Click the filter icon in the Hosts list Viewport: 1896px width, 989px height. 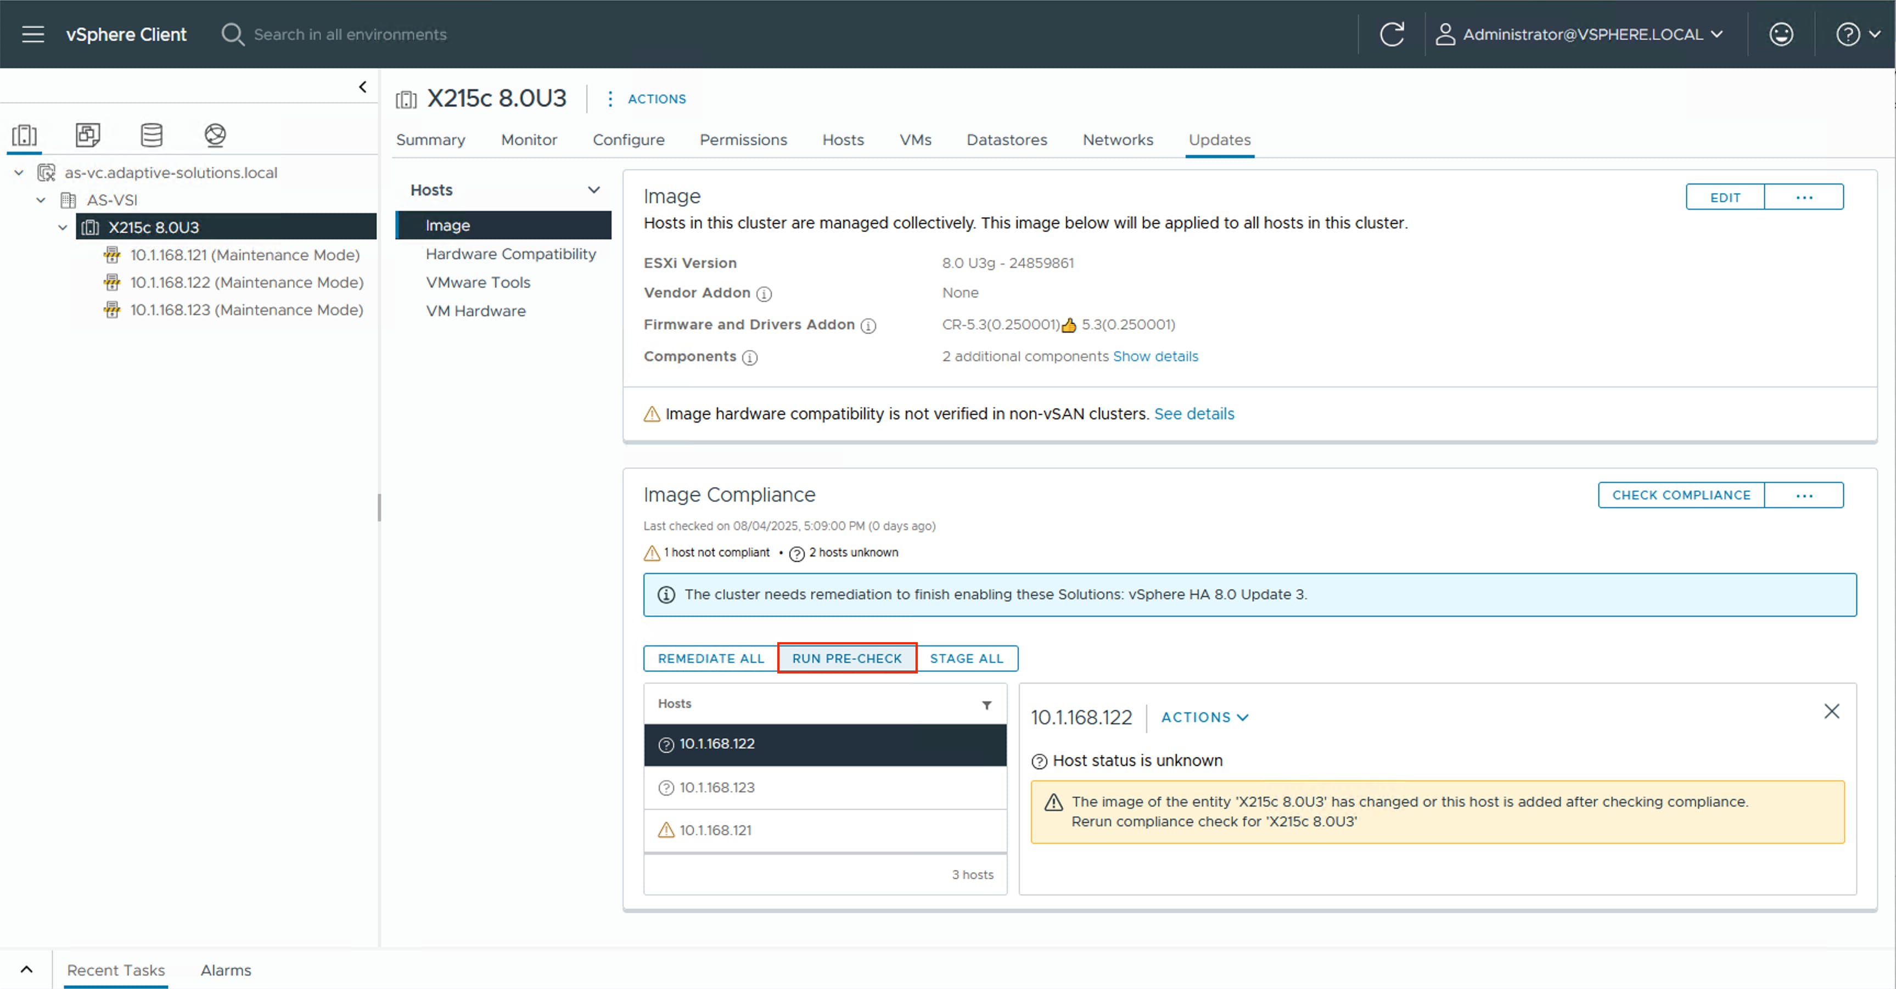pos(987,704)
